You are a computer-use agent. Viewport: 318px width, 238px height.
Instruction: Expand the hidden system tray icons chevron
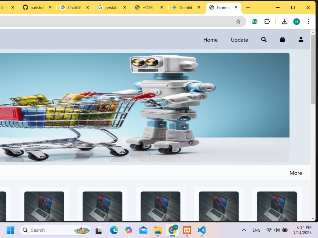pos(244,230)
